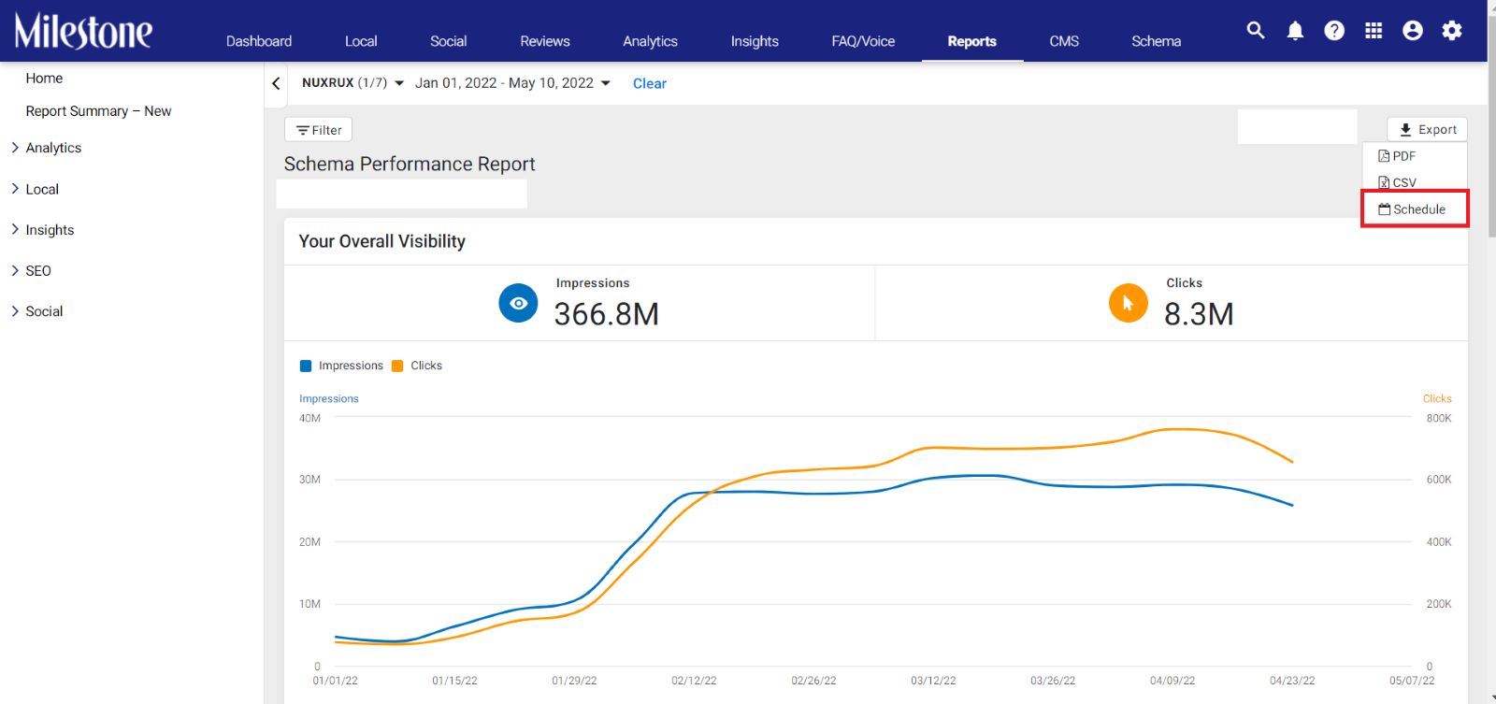Open the NUXRUX (1/7) profile dropdown
Screen dimensions: 1496x704
tap(352, 83)
